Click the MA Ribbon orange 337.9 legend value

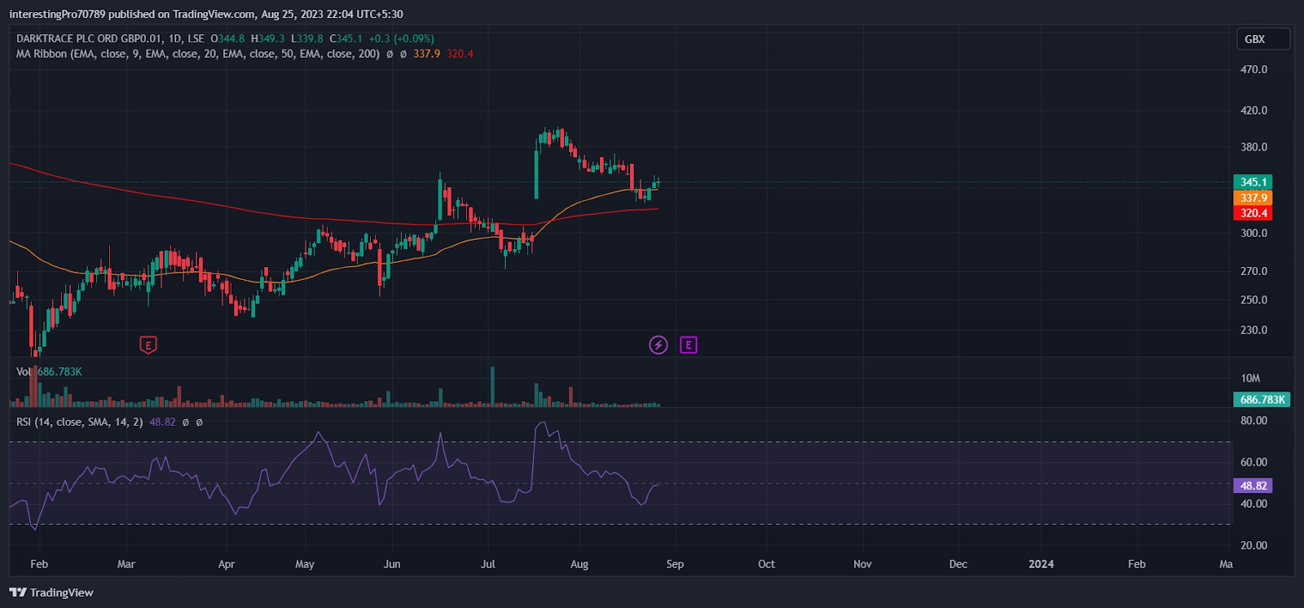coord(426,54)
